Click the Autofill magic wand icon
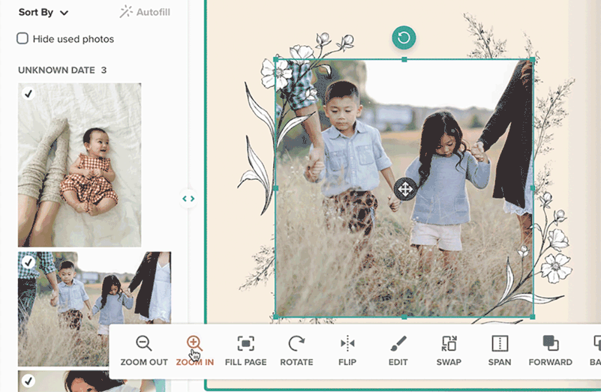This screenshot has width=601, height=392. (x=125, y=11)
